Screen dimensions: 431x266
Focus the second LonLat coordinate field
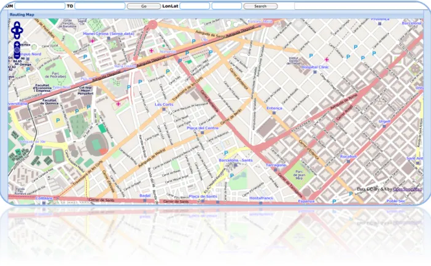(x=227, y=6)
